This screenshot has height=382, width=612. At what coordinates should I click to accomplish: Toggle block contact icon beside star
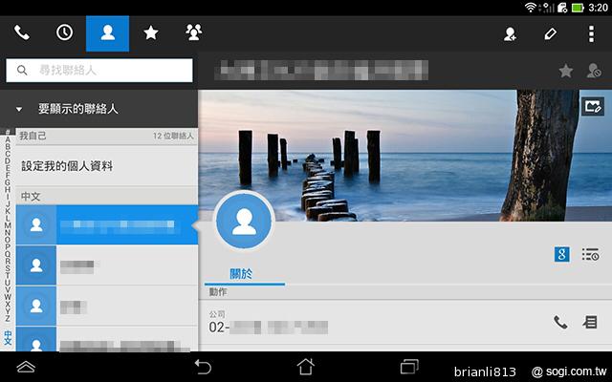coord(593,71)
